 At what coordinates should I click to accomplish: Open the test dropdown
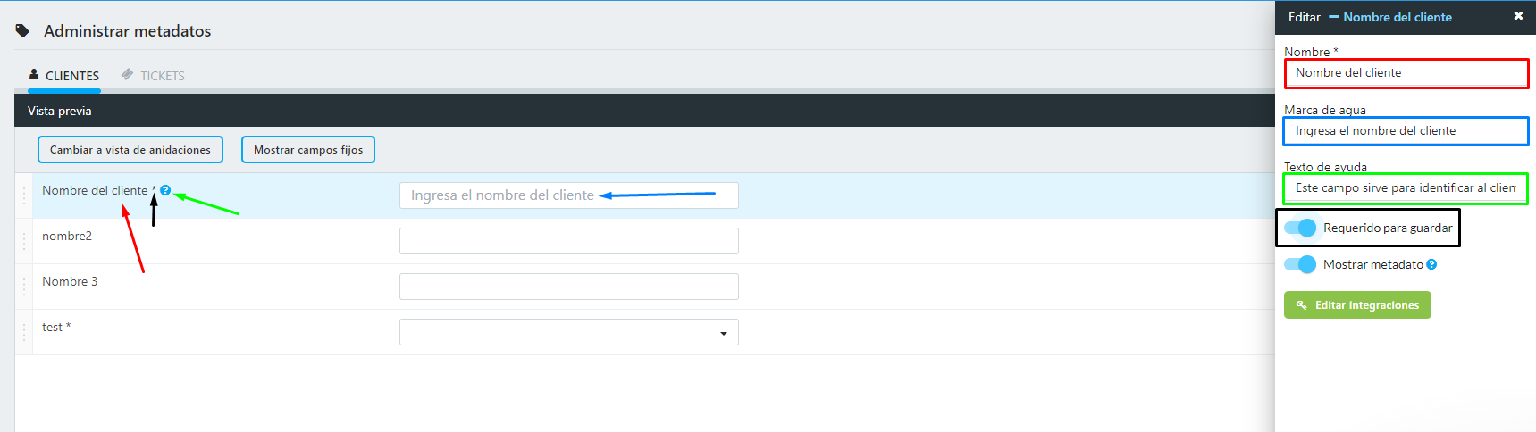pyautogui.click(x=569, y=332)
